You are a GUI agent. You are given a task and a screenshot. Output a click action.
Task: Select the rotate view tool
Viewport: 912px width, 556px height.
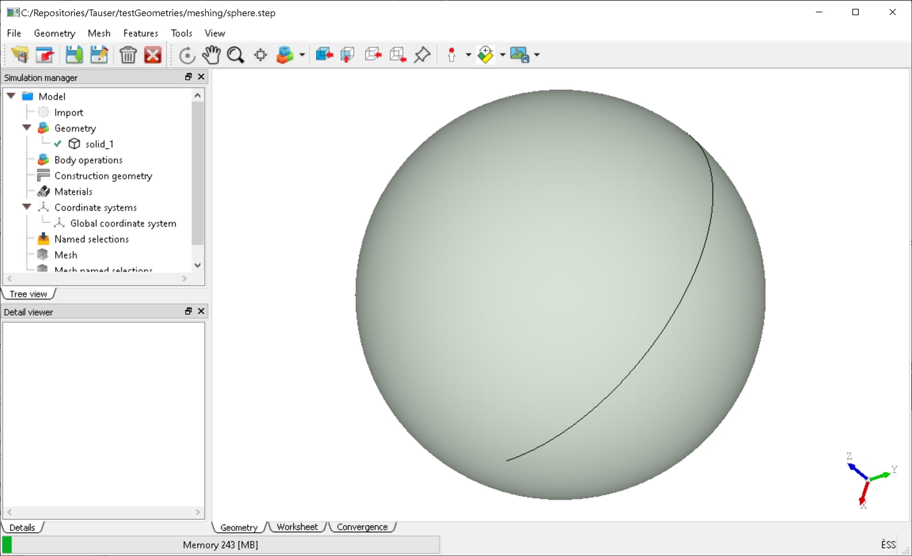pos(187,55)
